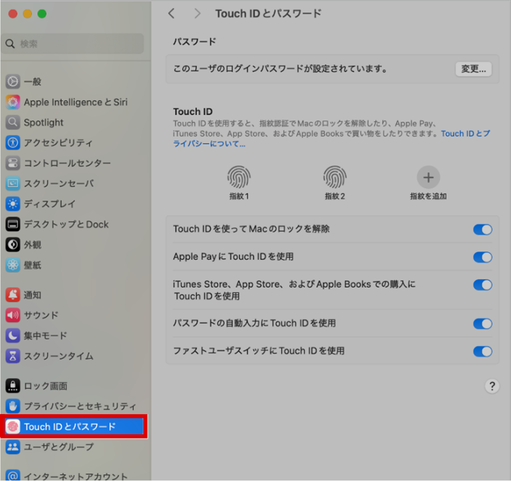
Task: Select 通知 label in sidebar
Action: (33, 295)
